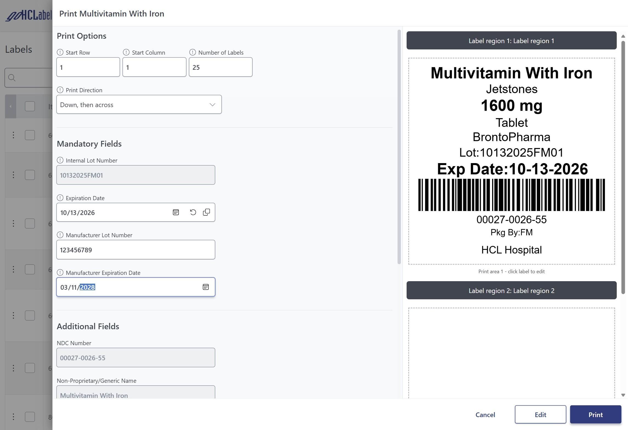Copy the Expiration Date value

(206, 212)
